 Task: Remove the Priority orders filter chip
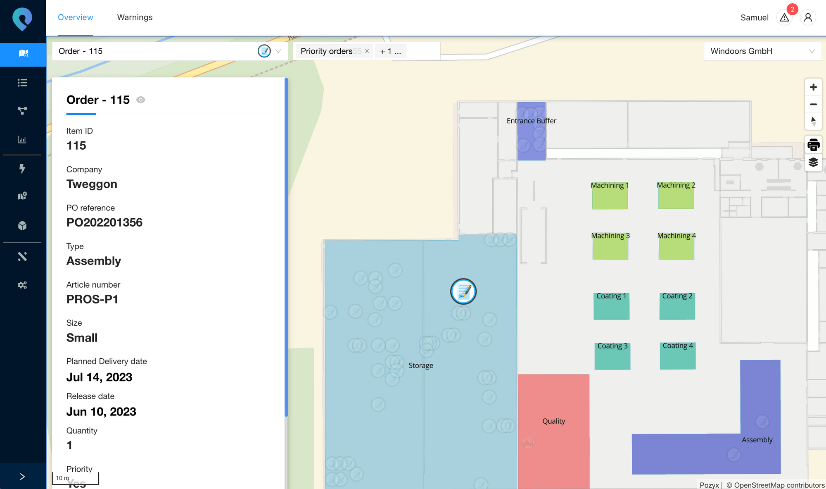click(x=367, y=51)
